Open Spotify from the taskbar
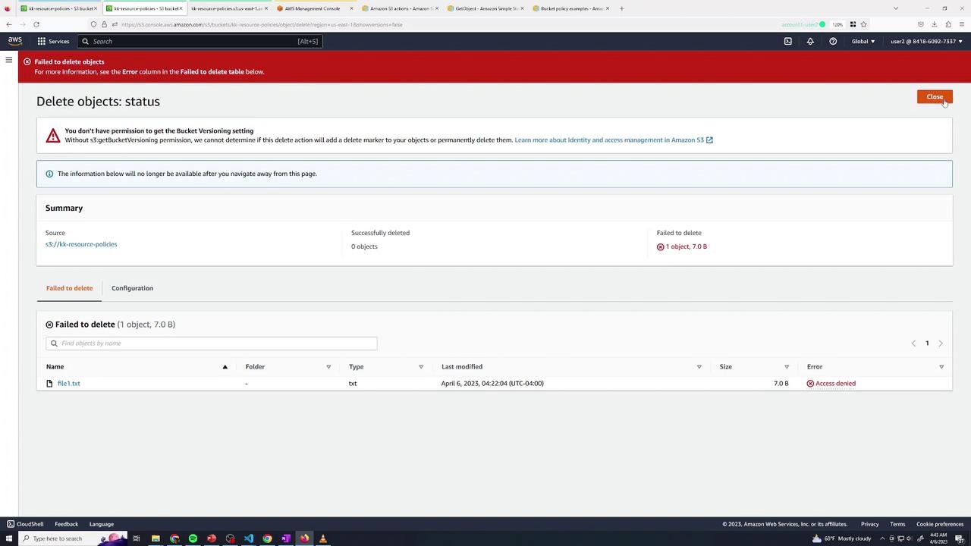The height and width of the screenshot is (546, 971). point(193,538)
